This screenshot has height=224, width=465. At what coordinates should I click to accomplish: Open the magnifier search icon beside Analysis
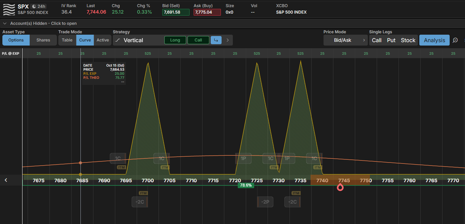455,40
